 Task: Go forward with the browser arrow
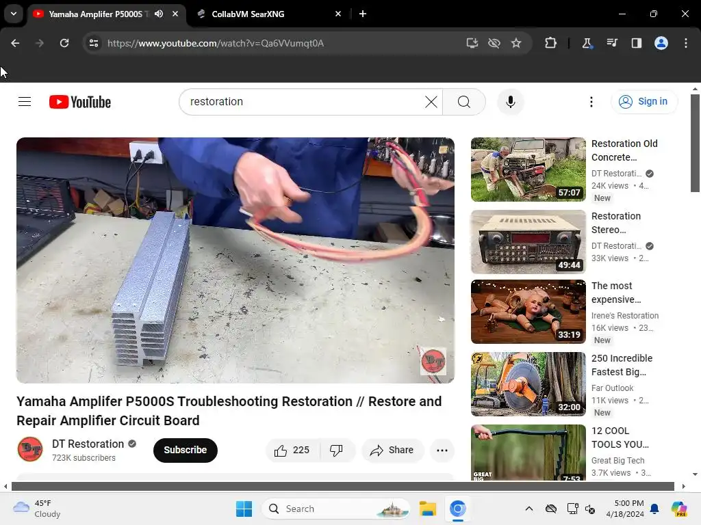coord(39,43)
